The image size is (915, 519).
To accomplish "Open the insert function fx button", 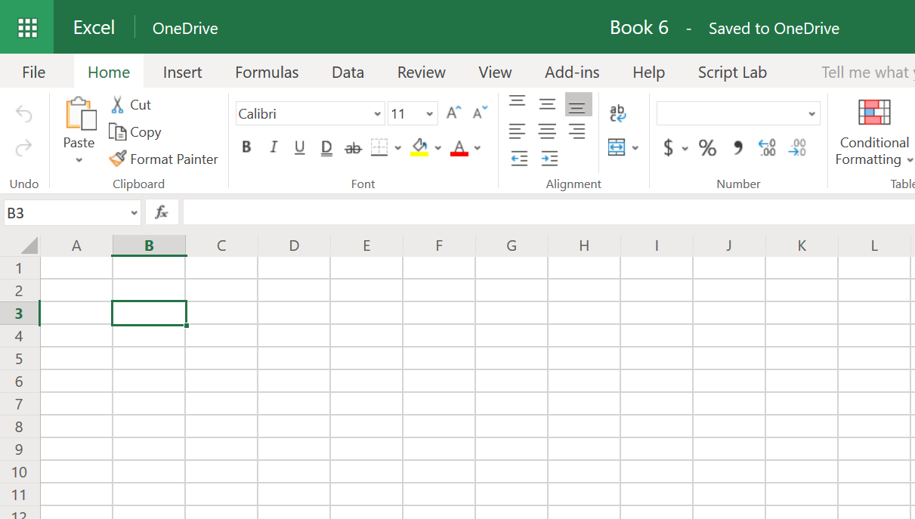I will point(162,213).
